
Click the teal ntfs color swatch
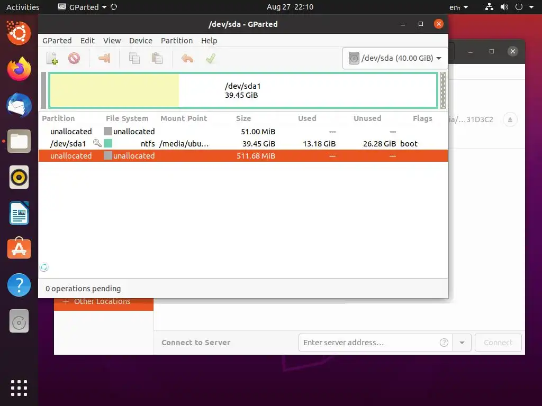[108, 143]
